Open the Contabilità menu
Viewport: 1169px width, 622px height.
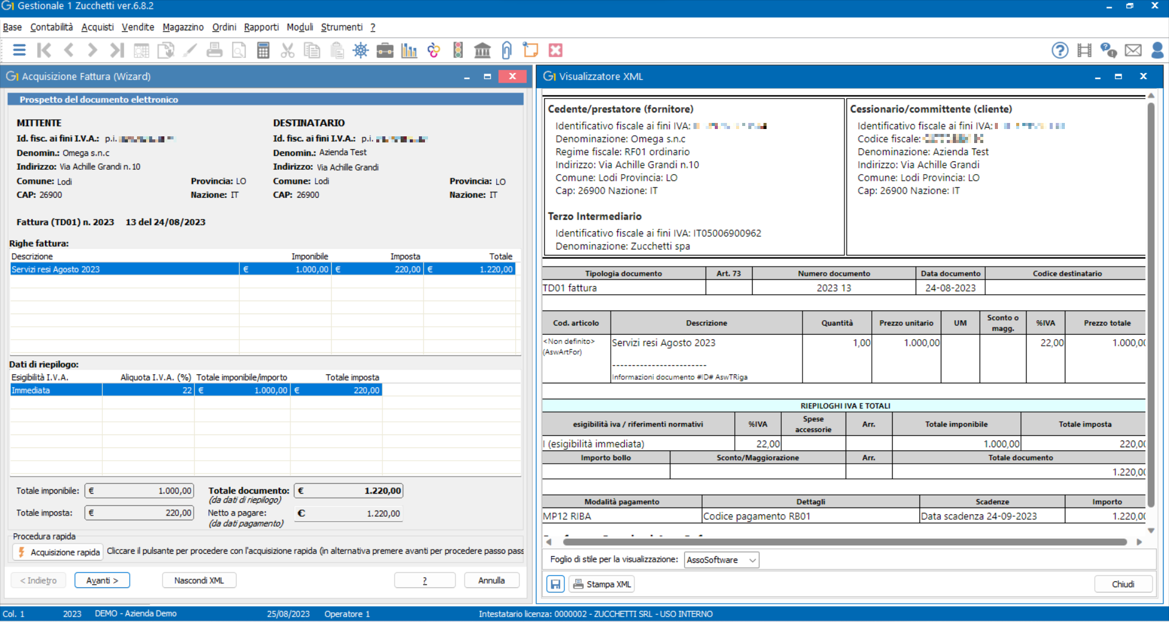(51, 27)
